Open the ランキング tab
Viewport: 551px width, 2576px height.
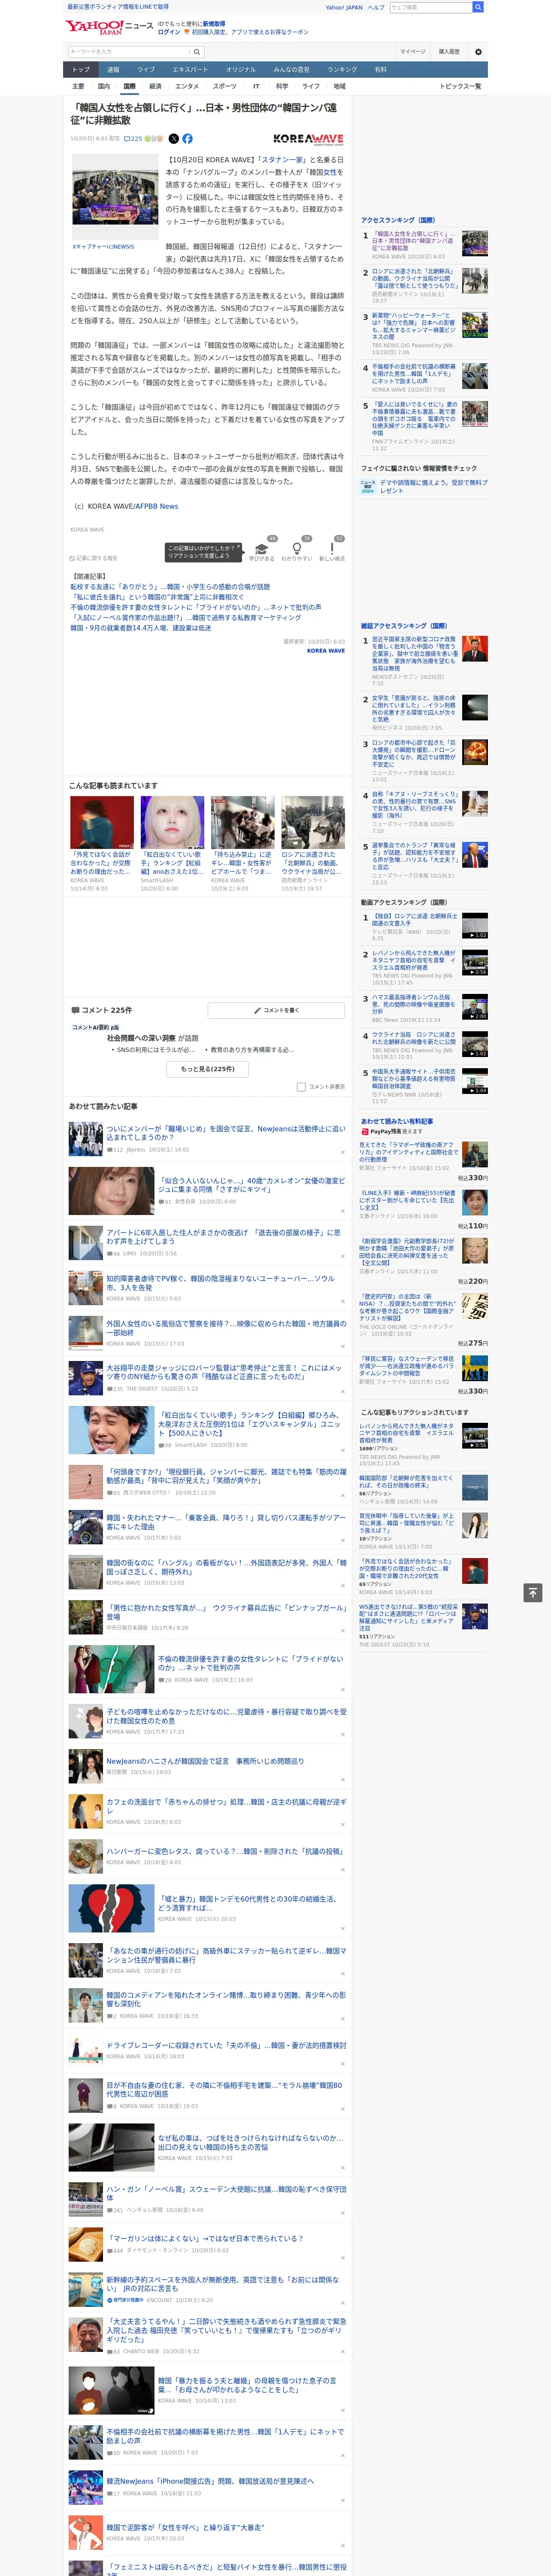point(342,70)
